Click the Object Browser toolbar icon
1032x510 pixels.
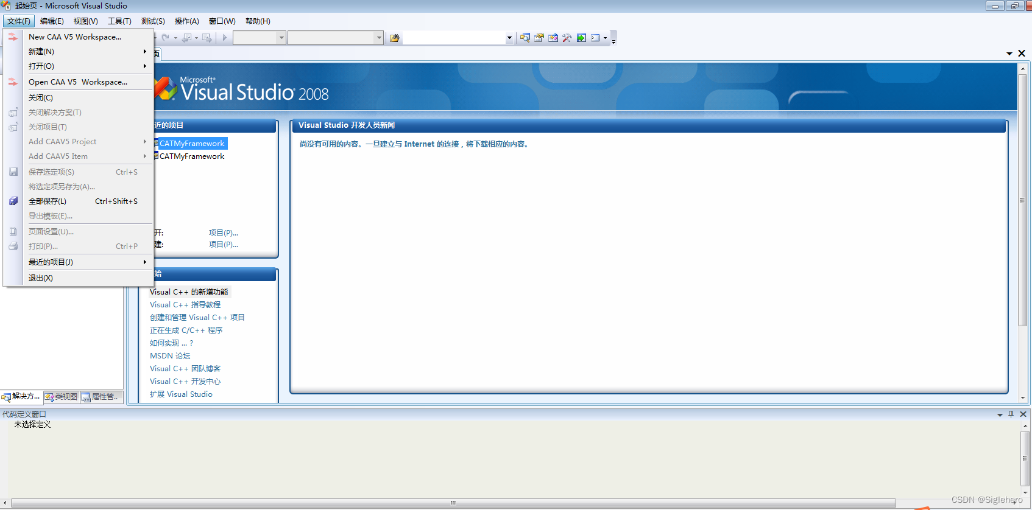(553, 38)
